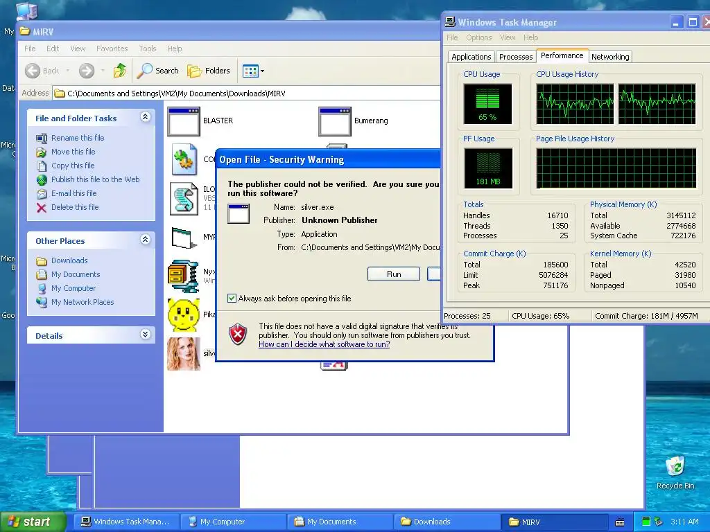Switch to Windows Task Manager taskbar button
Viewport: 710px width, 532px height.
coord(126,522)
